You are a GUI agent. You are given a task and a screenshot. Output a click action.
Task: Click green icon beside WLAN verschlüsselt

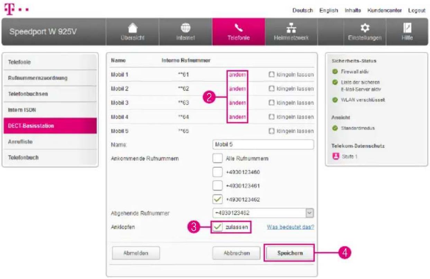point(334,100)
